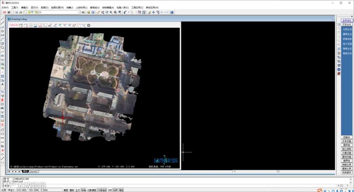The width and height of the screenshot is (354, 192).
Task: Toggle 对象捕捉 object snap in status bar
Action: [92, 190]
